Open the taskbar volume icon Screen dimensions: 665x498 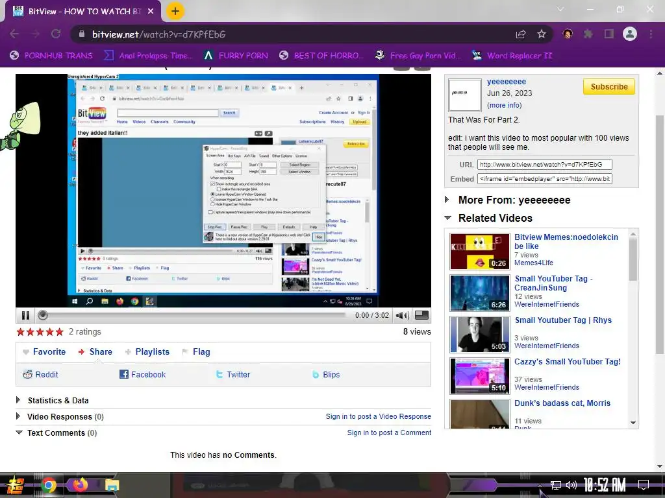[571, 485]
